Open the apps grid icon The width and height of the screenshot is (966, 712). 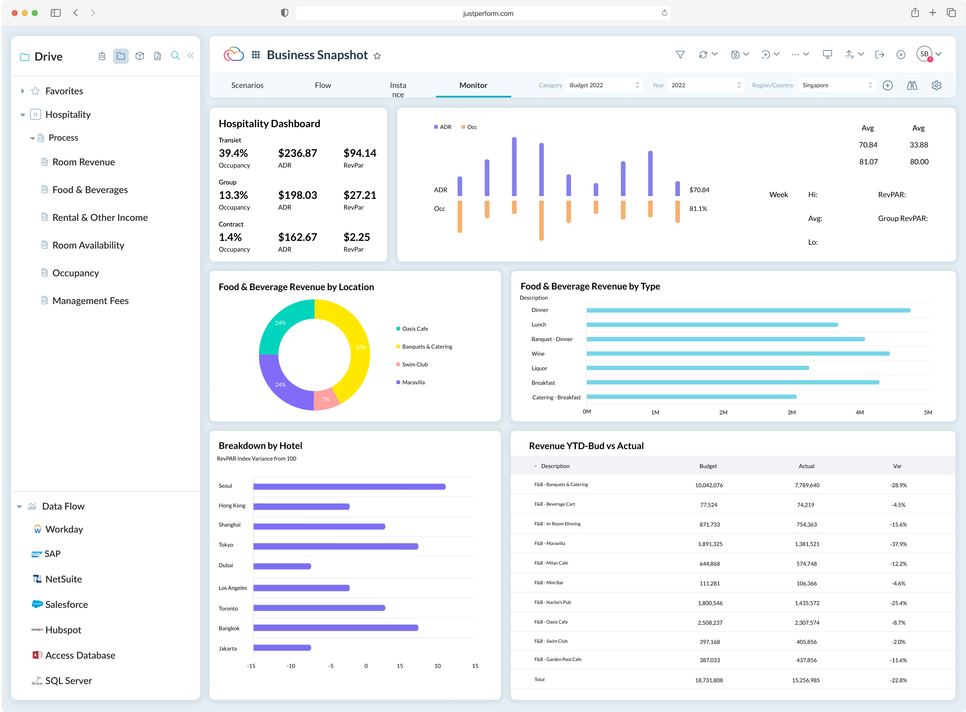[x=256, y=55]
